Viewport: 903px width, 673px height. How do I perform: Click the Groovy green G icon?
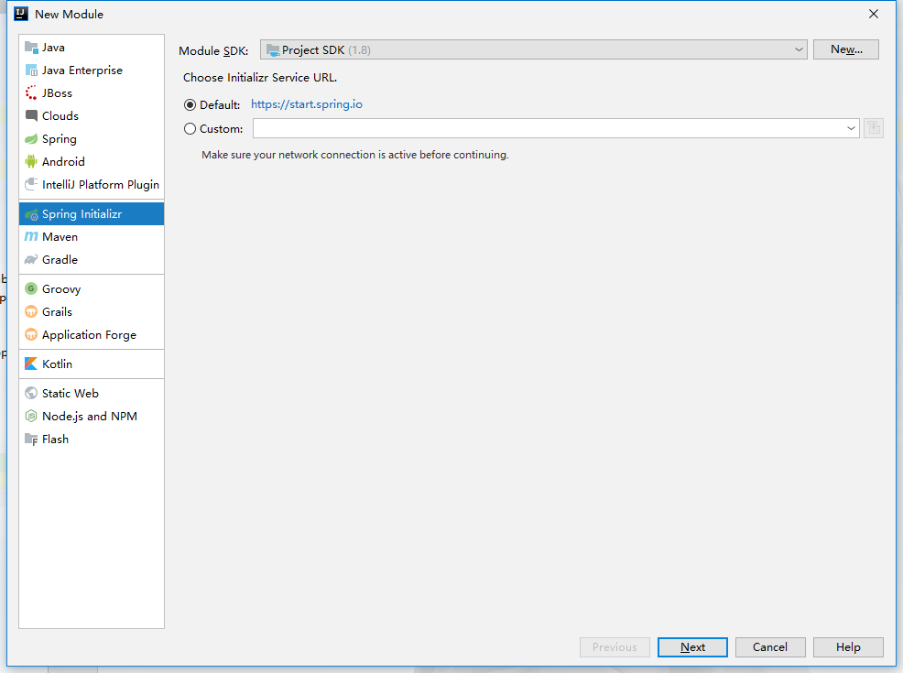point(31,289)
